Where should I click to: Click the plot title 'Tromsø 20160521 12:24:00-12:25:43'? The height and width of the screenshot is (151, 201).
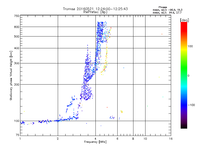95,9
